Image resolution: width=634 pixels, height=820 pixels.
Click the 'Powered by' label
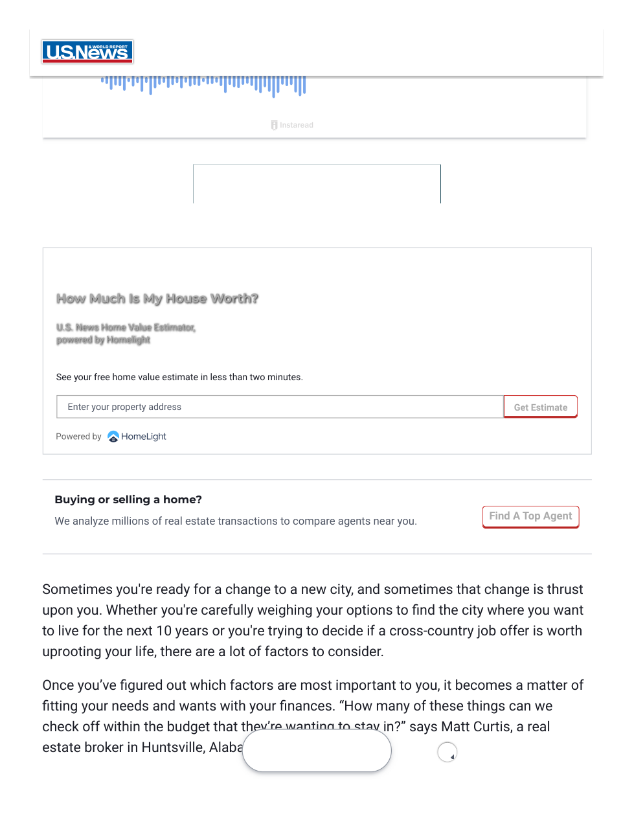pos(79,437)
